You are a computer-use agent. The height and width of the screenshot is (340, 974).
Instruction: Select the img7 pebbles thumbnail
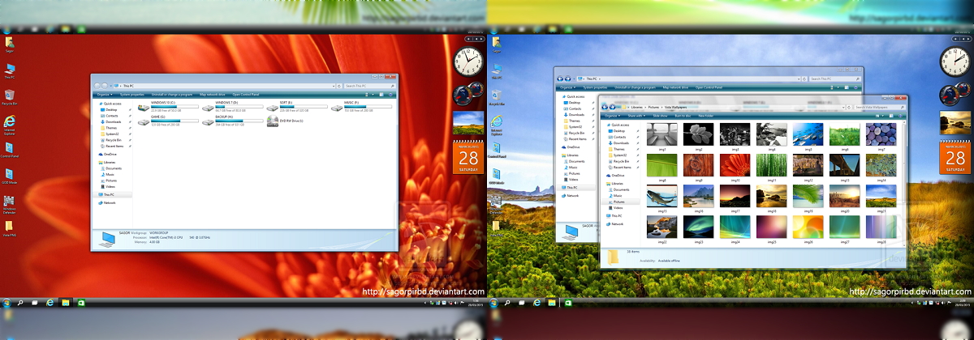pyautogui.click(x=881, y=134)
